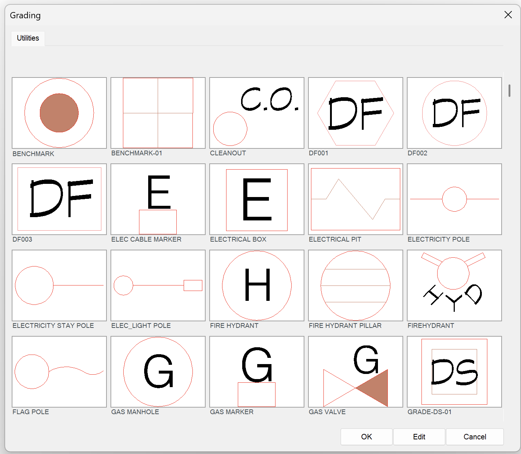Select the GAS VALVE symbol

point(356,372)
